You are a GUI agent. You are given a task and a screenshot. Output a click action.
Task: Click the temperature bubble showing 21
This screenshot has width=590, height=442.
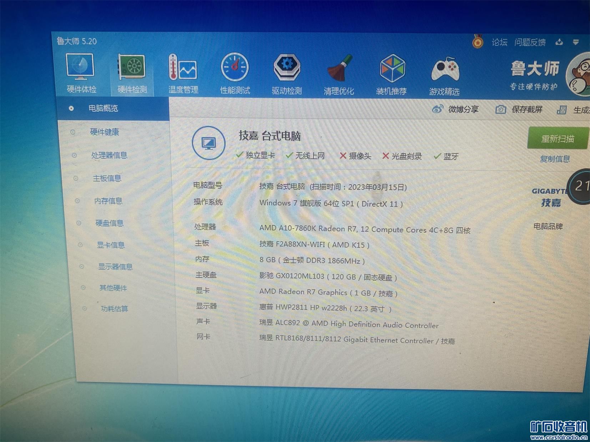tap(580, 186)
